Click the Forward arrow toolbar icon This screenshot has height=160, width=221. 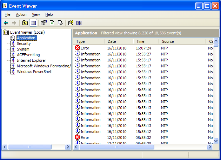coord(14,23)
